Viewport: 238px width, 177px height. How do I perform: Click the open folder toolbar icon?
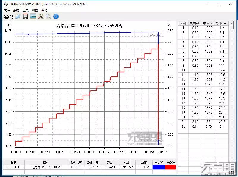click(x=18, y=17)
